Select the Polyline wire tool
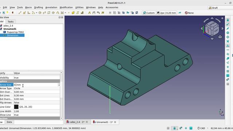Viewport: 233px width, 131px height. click(x=24, y=13)
